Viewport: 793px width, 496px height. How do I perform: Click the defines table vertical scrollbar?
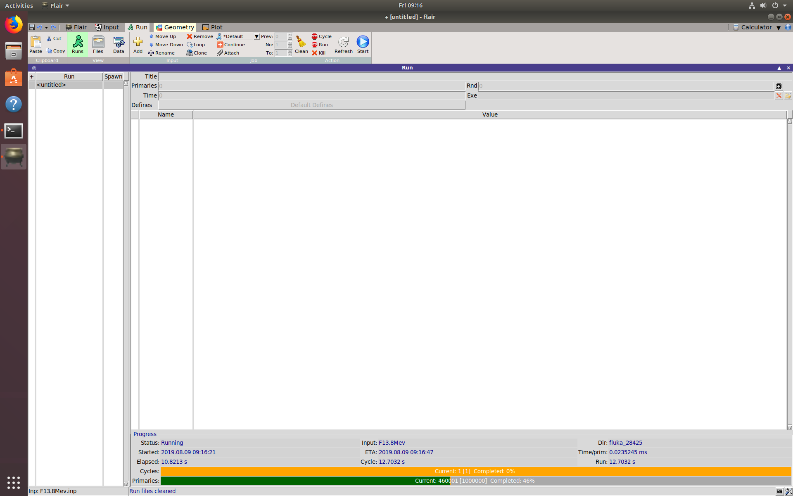tap(790, 274)
